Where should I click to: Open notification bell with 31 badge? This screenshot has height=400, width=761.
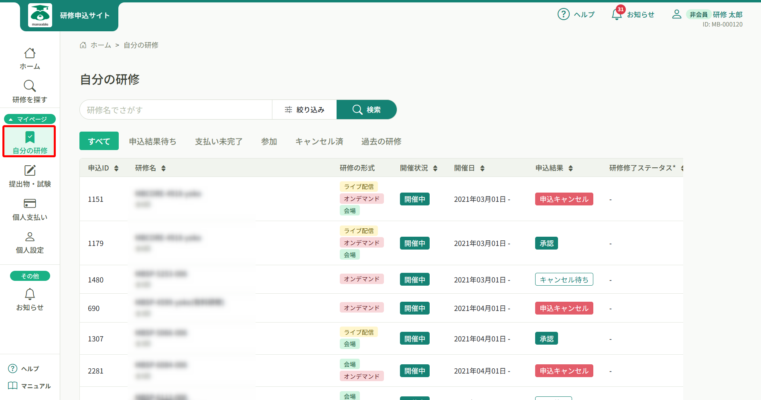pos(617,14)
